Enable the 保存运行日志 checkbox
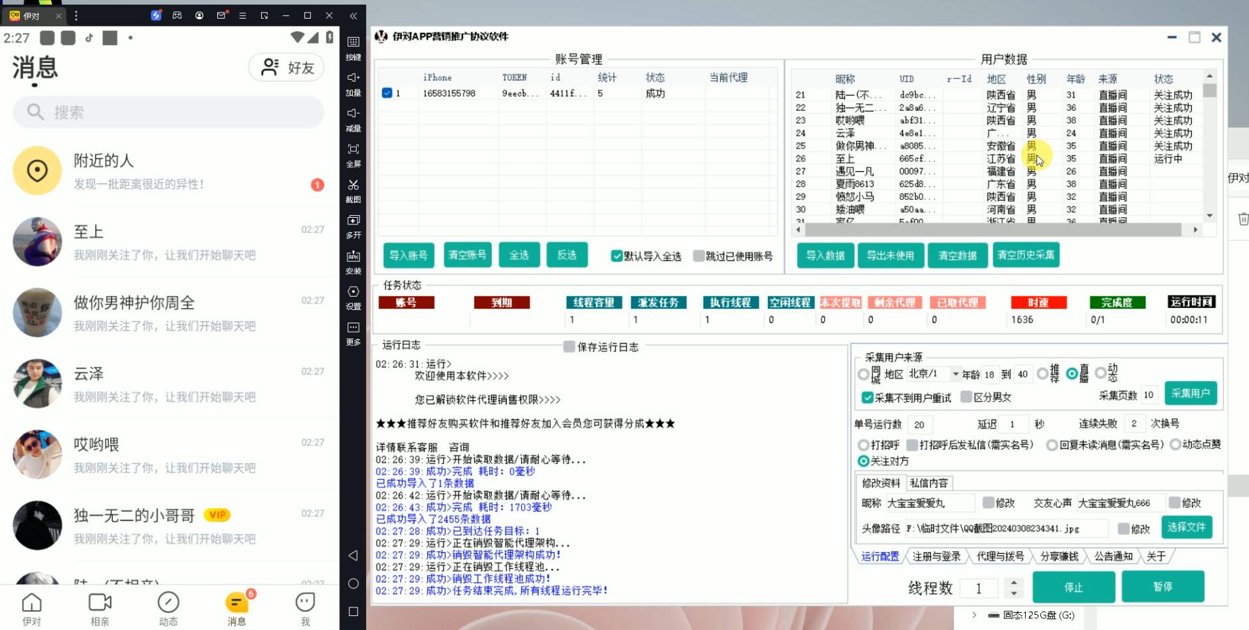This screenshot has width=1249, height=630. [x=569, y=347]
